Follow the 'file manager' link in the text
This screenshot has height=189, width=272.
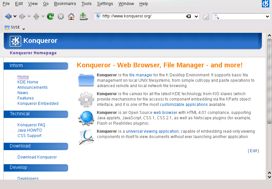point(141,75)
